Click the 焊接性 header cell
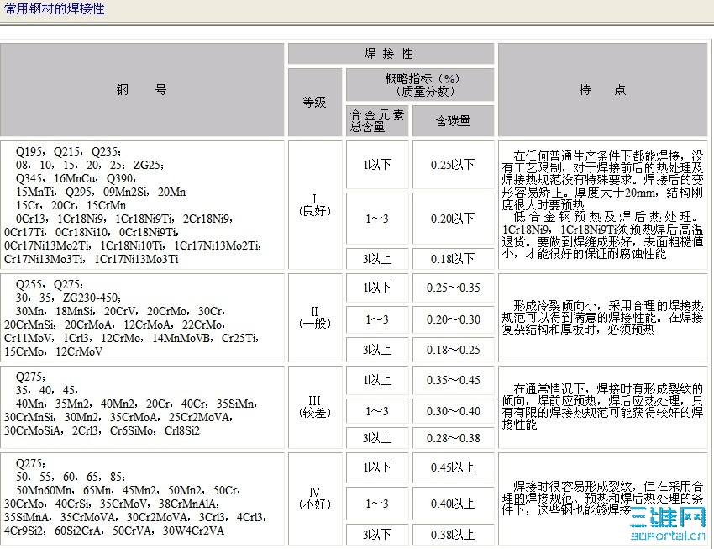The width and height of the screenshot is (714, 549). 391,54
